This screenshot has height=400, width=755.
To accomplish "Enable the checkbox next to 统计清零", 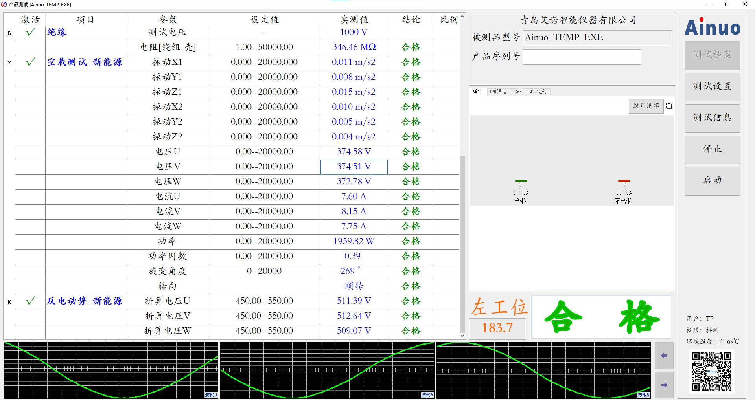I will coord(670,106).
